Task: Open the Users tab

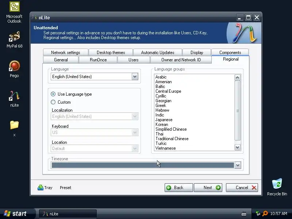Action: 134,60
